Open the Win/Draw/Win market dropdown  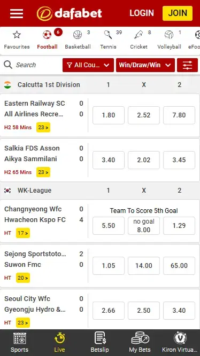click(x=145, y=65)
